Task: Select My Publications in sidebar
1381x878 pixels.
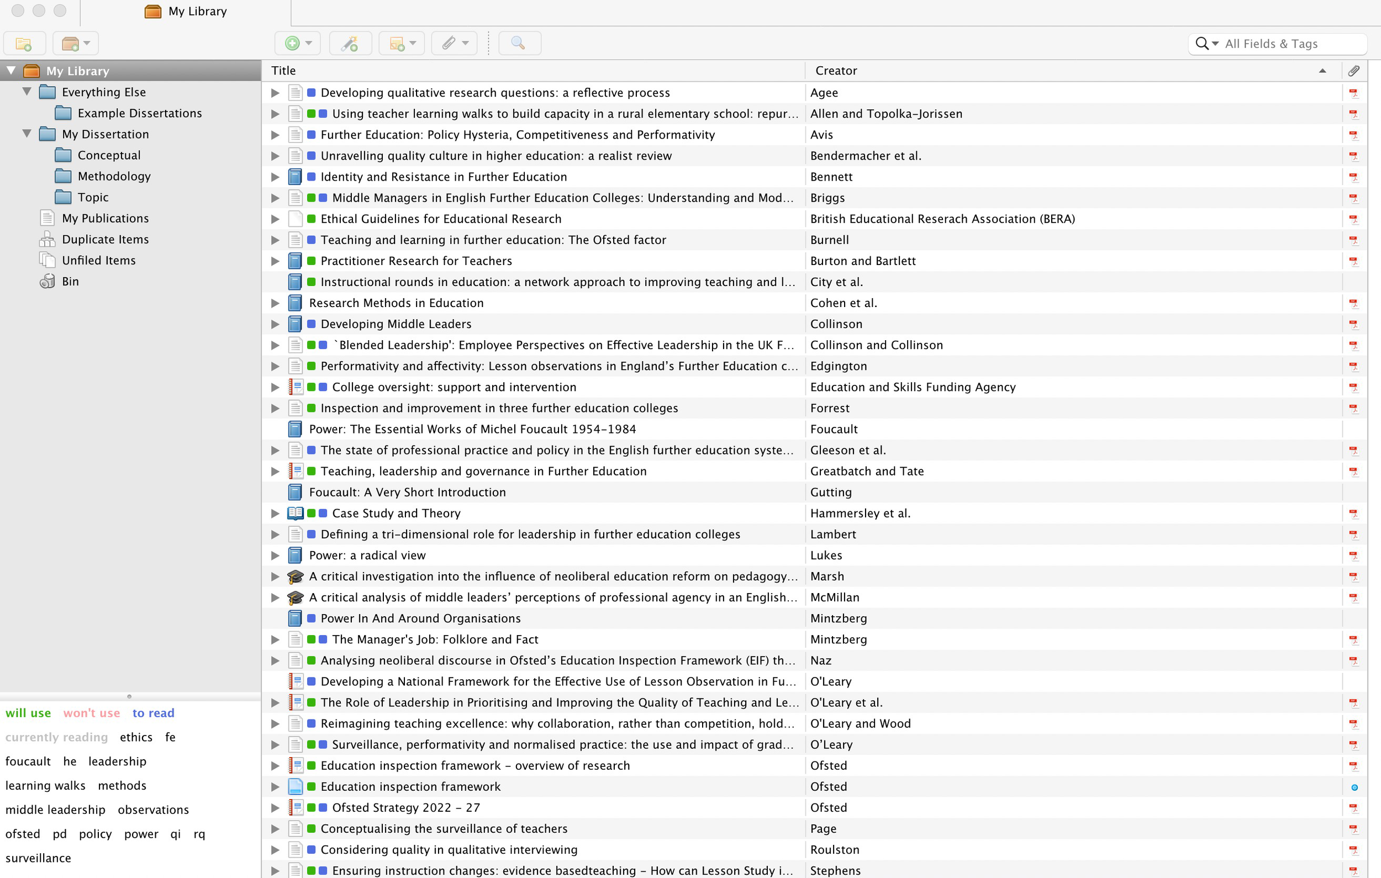Action: pos(106,218)
